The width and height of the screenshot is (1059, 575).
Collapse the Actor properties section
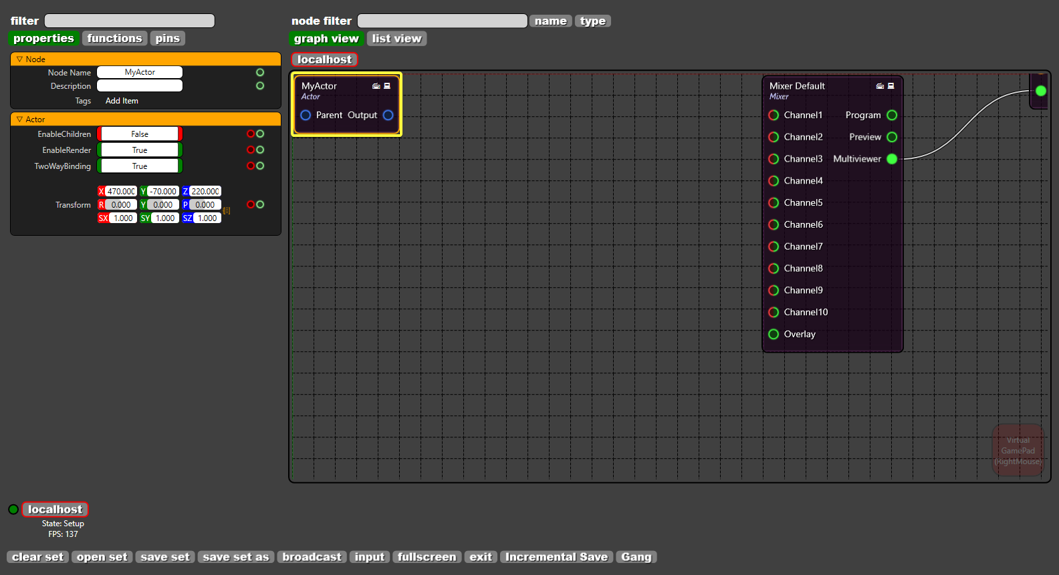tap(20, 120)
